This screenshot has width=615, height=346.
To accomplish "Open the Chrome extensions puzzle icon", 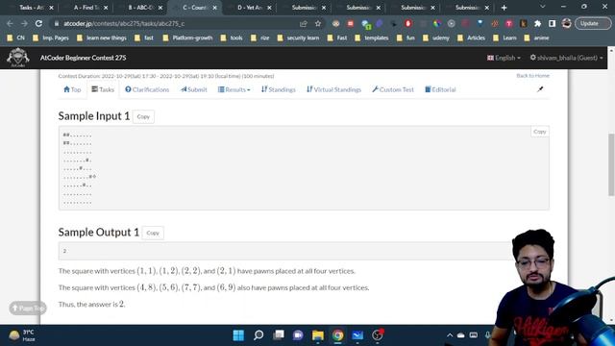I will tap(538, 23).
